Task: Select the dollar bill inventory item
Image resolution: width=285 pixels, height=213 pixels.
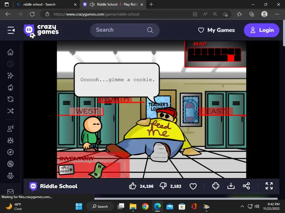Action: click(x=97, y=170)
